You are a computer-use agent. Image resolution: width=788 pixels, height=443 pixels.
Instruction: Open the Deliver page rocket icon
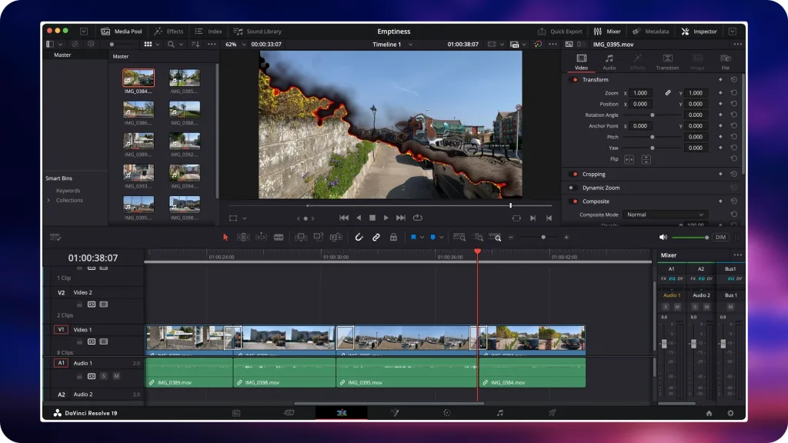tap(552, 413)
